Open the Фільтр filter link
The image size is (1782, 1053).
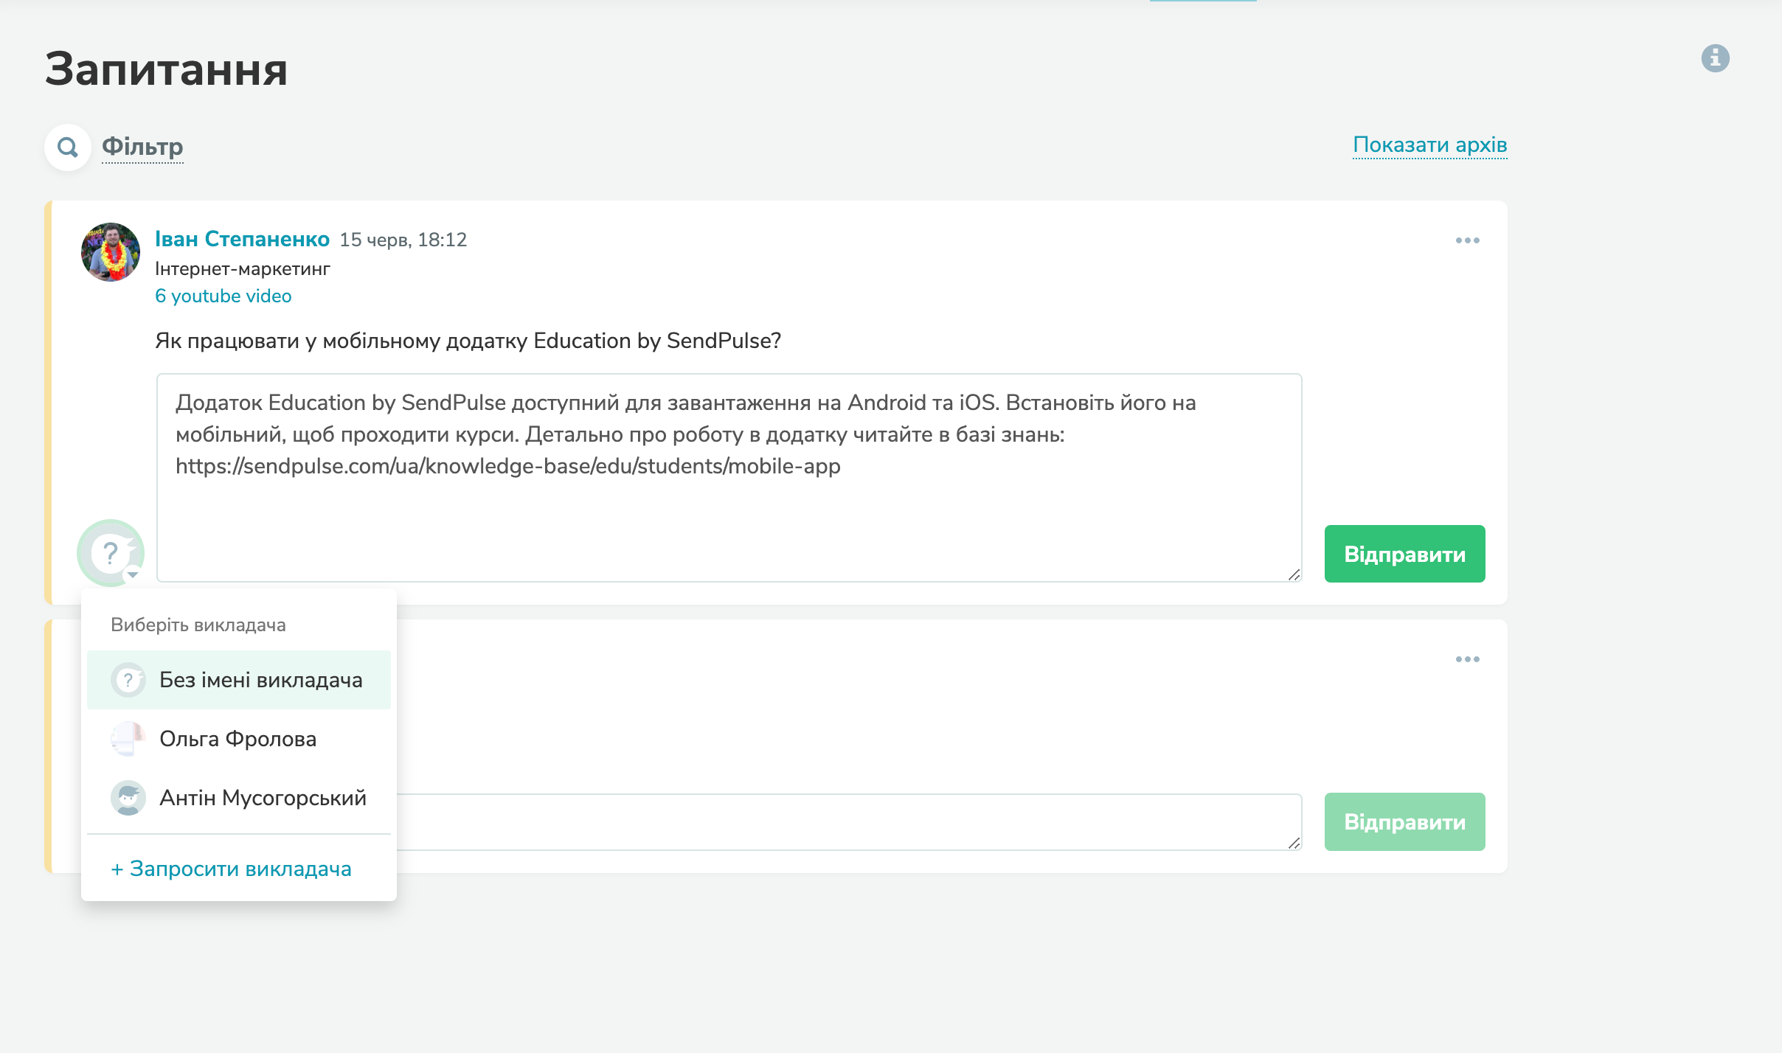pos(142,146)
